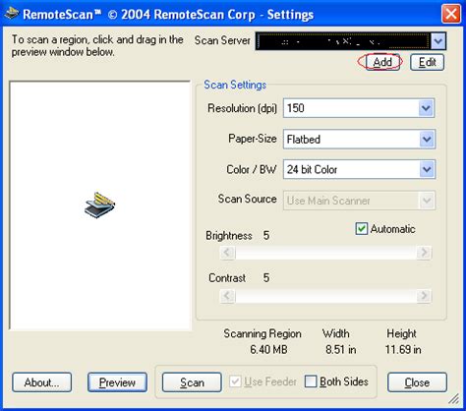Toggle the Automatic checkbox
The height and width of the screenshot is (411, 466).
pos(362,228)
